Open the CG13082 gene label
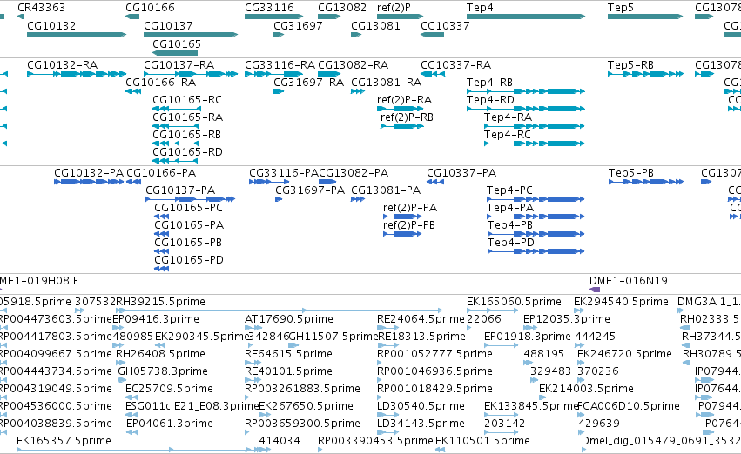The image size is (741, 454). pos(341,8)
